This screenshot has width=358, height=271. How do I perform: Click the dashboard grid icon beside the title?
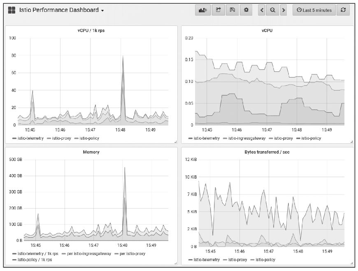tap(12, 10)
